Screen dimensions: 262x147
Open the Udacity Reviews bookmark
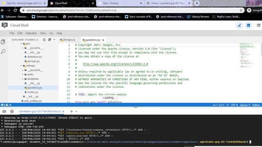click(198, 17)
